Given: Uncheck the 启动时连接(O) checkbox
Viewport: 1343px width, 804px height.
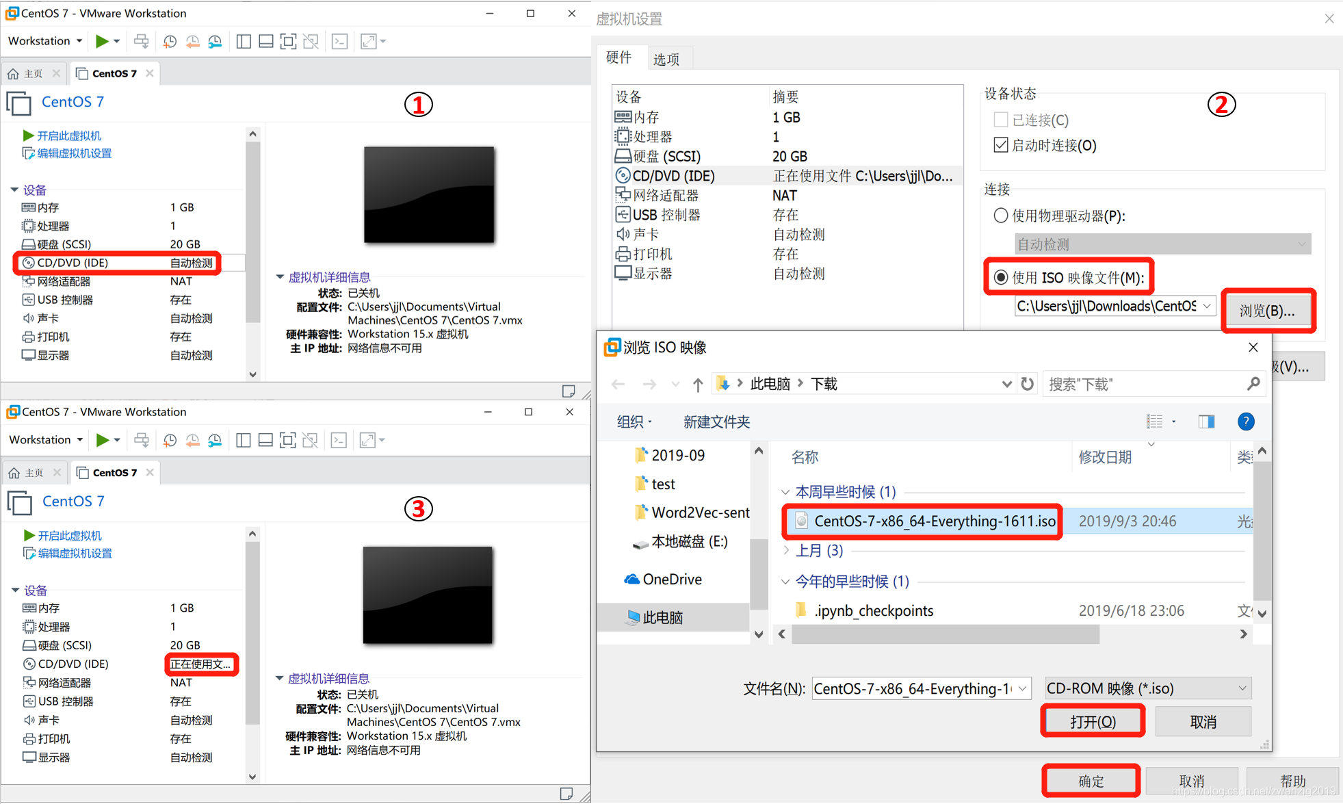Looking at the screenshot, I should pos(1001,145).
